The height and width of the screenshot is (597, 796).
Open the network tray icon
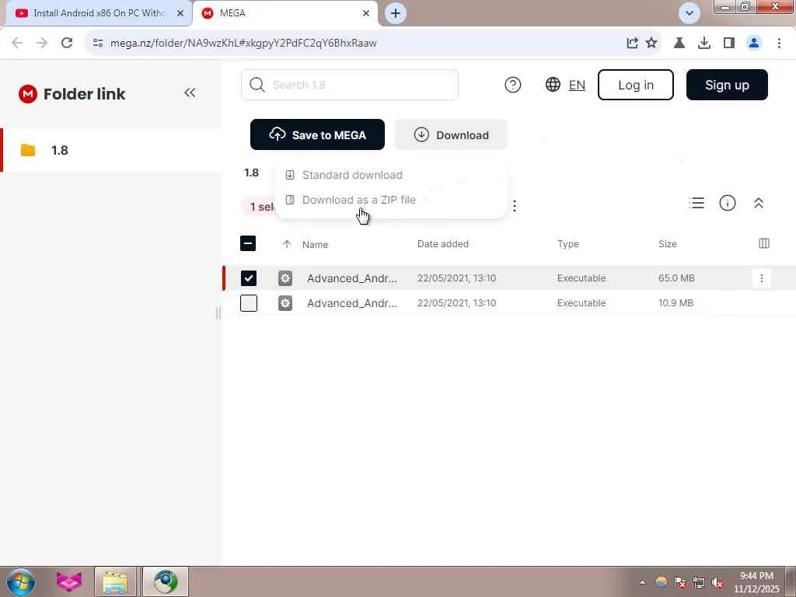(x=699, y=582)
